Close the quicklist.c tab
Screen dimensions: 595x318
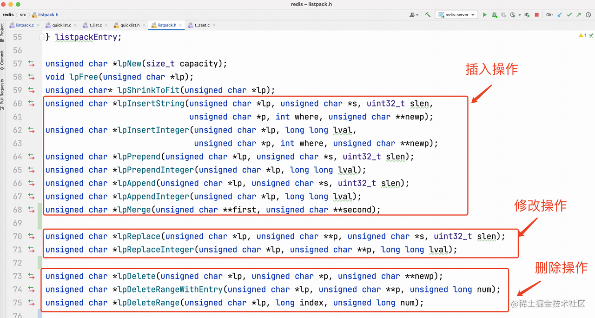[75, 25]
